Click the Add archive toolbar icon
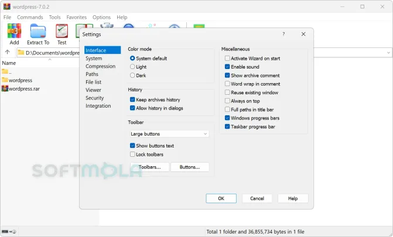The width and height of the screenshot is (393, 237). click(14, 31)
